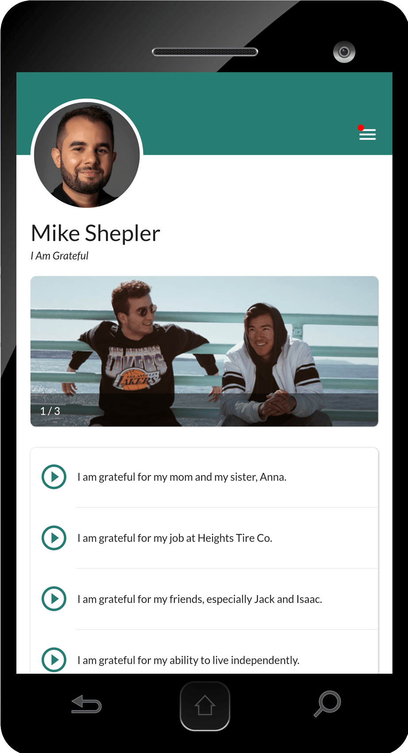Click the Mike Shepler name heading
This screenshot has height=753, width=408.
pos(96,233)
